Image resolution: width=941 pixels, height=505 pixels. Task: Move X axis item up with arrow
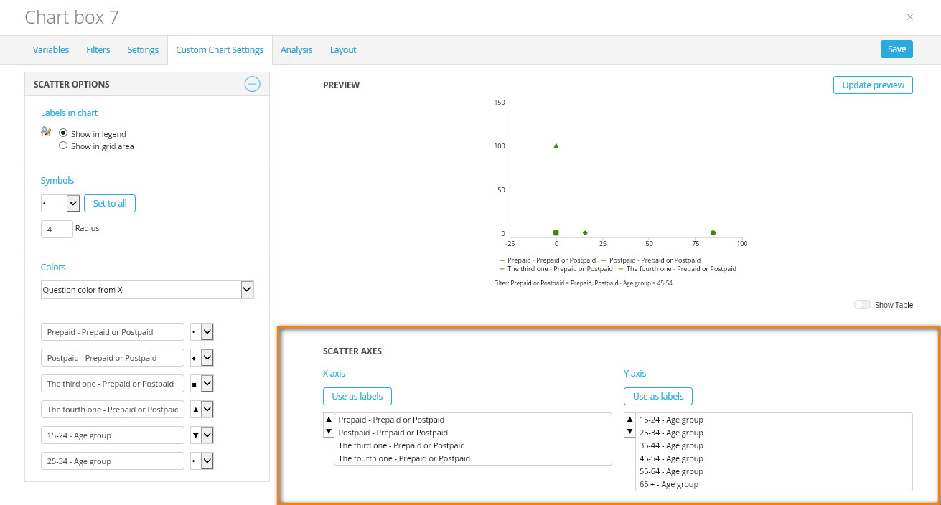click(329, 419)
